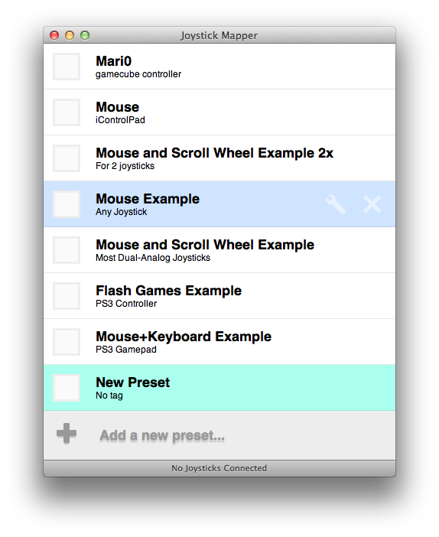The height and width of the screenshot is (537, 439).
Task: Click the Joystick Mapper window title bar
Action: click(219, 35)
